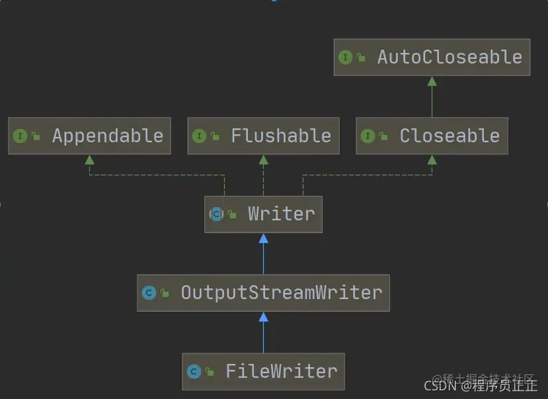Screen dimensions: 548x399
Task: Click the green arrow from Closeable to AutoCloseable
Action: coord(432,97)
